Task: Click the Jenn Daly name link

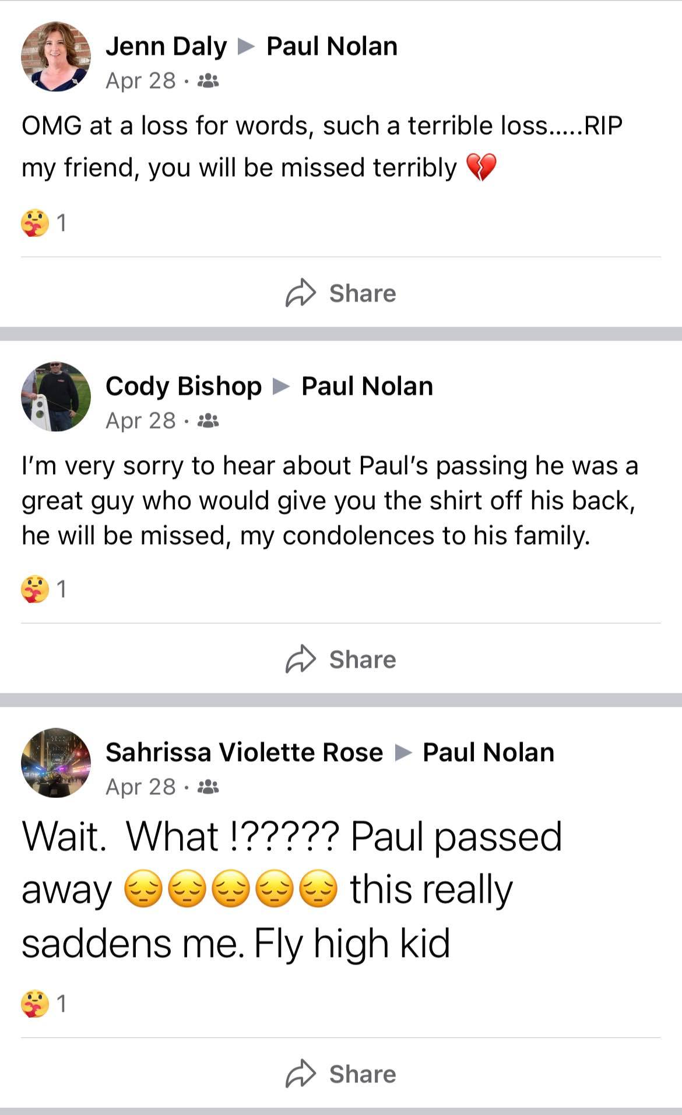Action: click(166, 46)
